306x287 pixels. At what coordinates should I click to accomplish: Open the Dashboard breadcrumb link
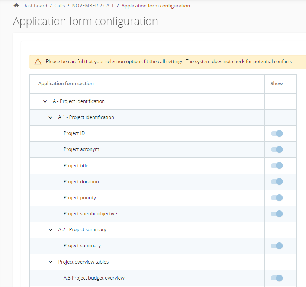tap(35, 6)
